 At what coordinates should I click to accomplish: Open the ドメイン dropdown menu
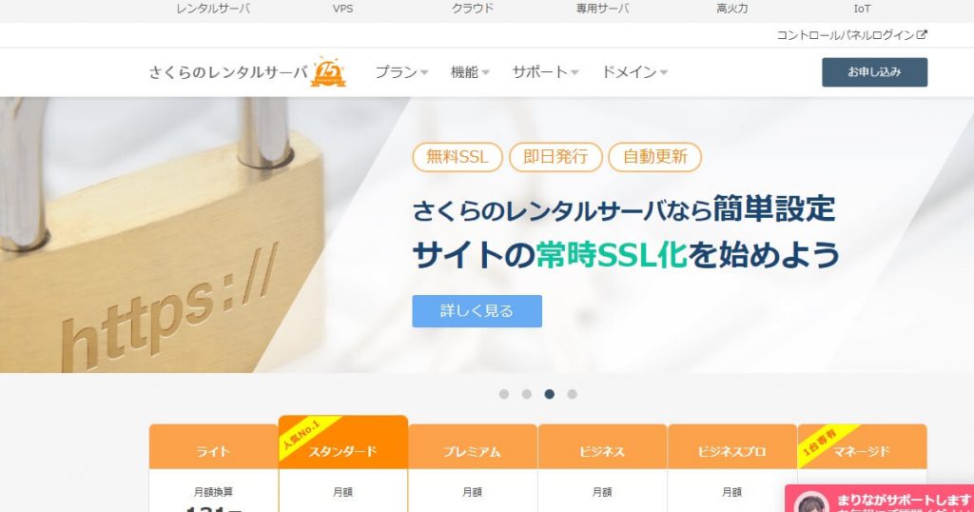634,72
